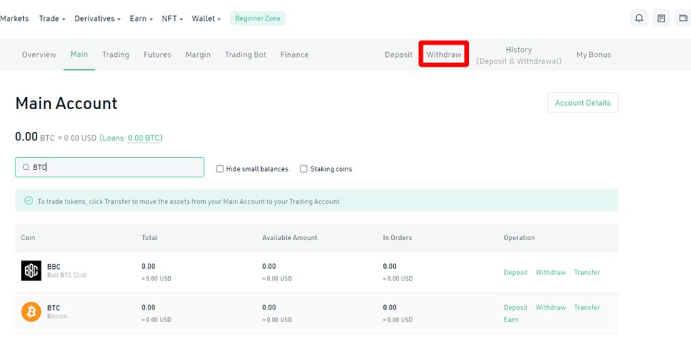
Task: Open the Beginner Zone badge
Action: tap(258, 18)
